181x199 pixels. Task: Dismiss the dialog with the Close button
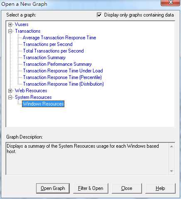point(127,188)
